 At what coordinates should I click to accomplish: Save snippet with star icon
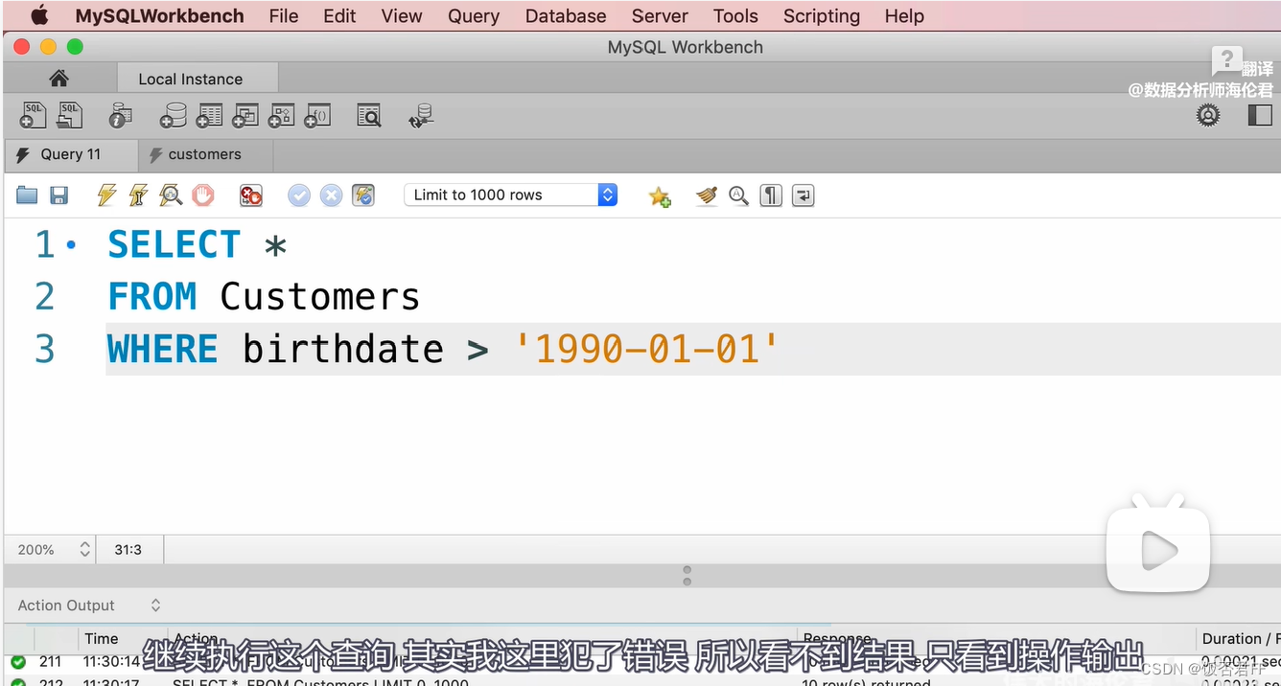click(660, 196)
